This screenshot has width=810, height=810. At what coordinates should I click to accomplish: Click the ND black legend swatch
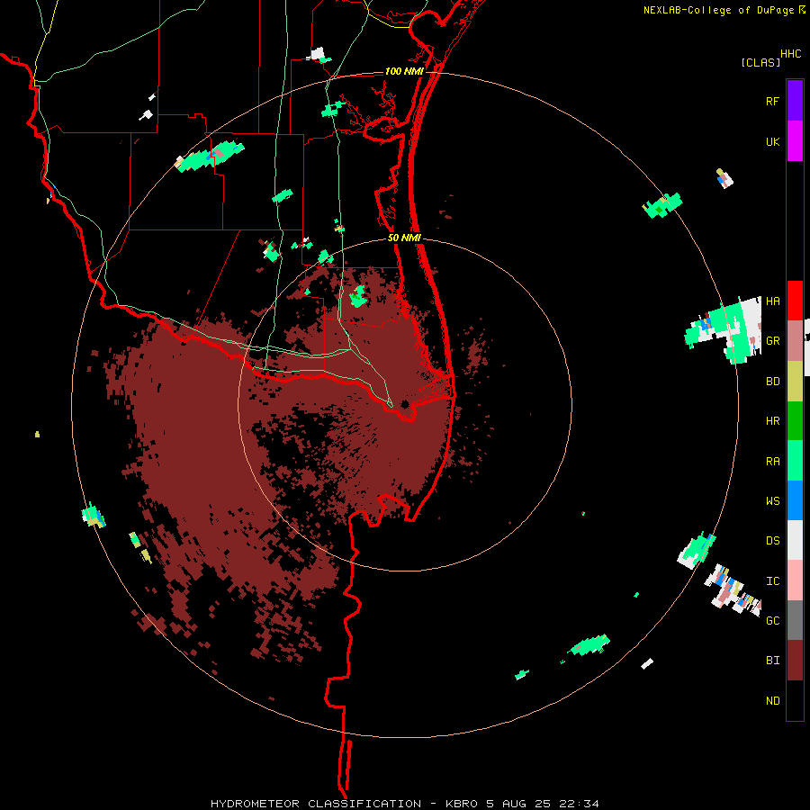tap(795, 700)
